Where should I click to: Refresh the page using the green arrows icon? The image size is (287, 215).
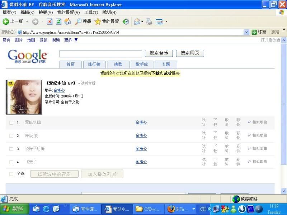(x=58, y=21)
